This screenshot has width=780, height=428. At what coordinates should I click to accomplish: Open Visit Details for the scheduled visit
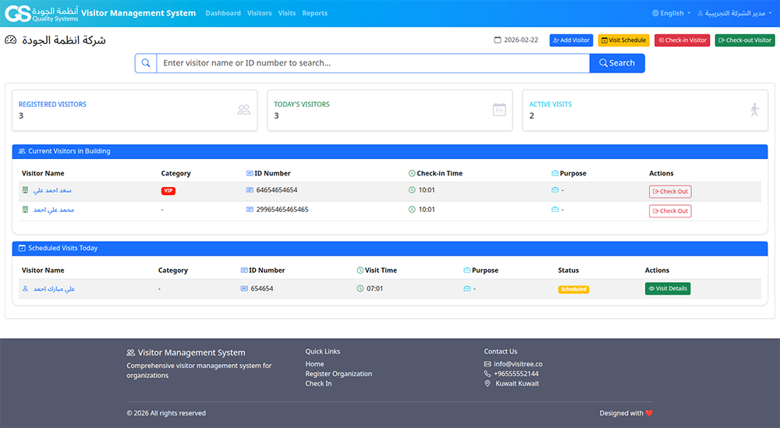pos(668,288)
